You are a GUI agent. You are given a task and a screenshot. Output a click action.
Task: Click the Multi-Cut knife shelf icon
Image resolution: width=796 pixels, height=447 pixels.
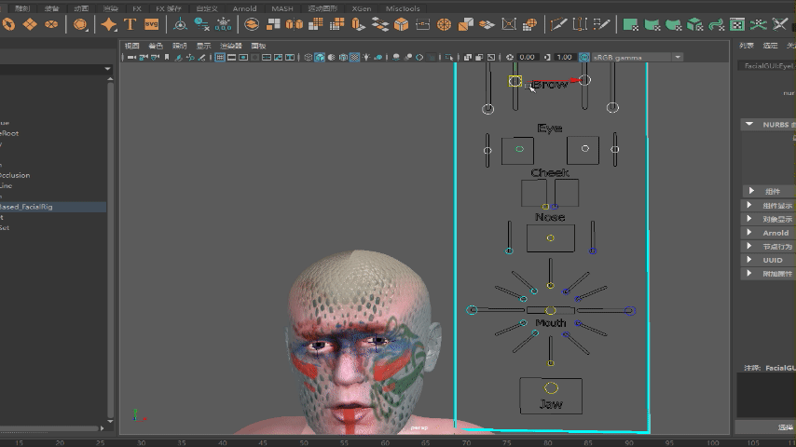[558, 24]
